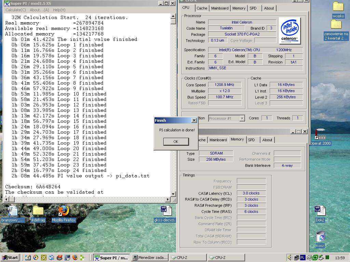
Task: Click the first quick launch notepad icon
Action: [28, 258]
